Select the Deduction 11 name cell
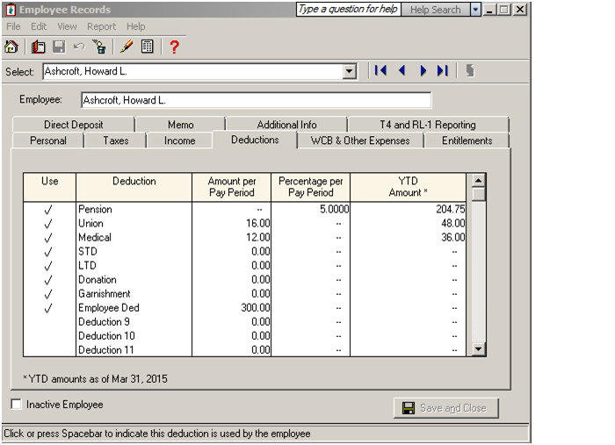The width and height of the screenshot is (615, 445). tap(134, 350)
